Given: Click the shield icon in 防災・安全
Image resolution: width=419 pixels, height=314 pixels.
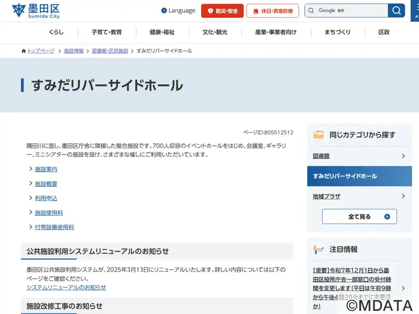Looking at the screenshot, I should click(x=211, y=11).
